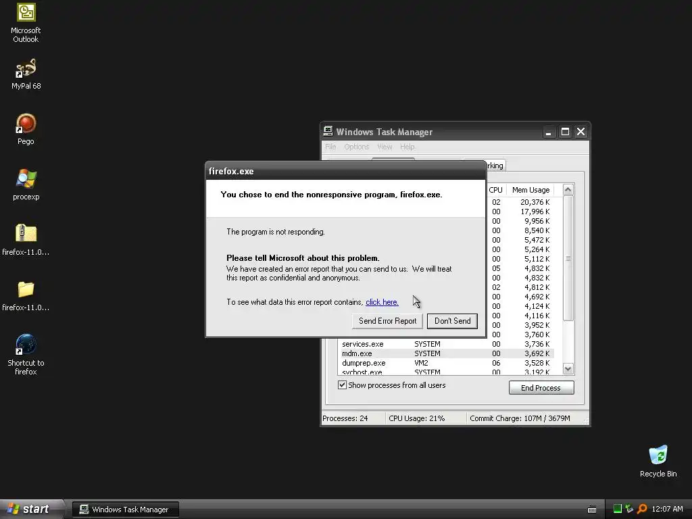Click the 4,812 K memory value
The height and width of the screenshot is (519, 692).
point(537,287)
